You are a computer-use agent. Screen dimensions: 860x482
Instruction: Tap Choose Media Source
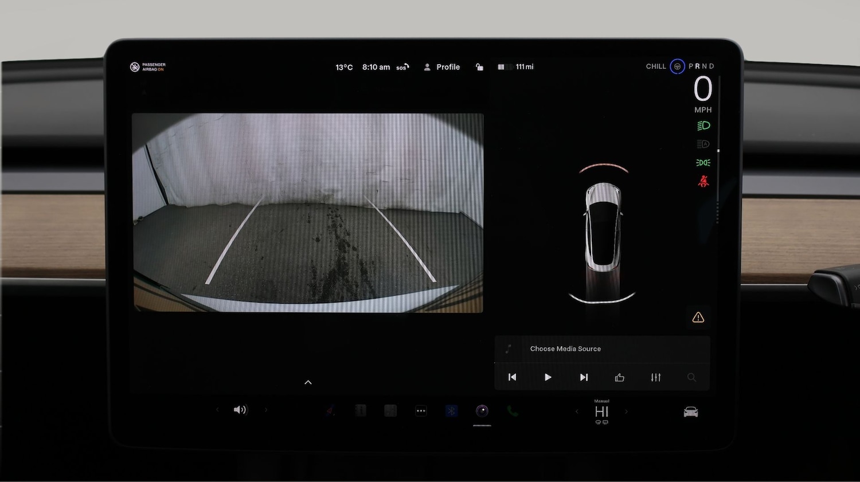[565, 348]
